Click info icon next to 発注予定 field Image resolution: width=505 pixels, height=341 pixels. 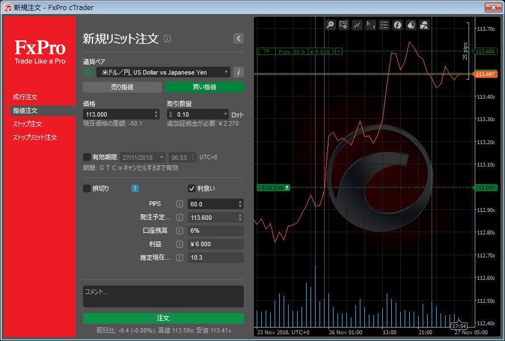tap(180, 218)
